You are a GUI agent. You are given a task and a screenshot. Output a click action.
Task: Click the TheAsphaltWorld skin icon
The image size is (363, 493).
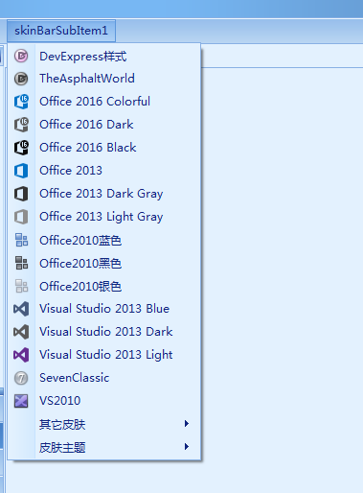pyautogui.click(x=21, y=79)
